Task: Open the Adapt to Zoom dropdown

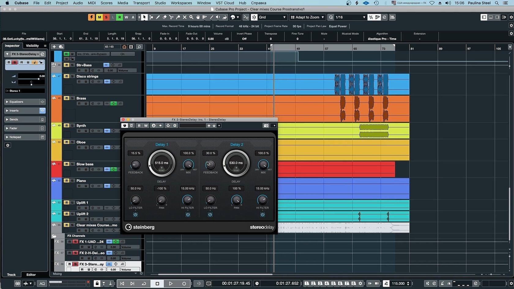Action: click(307, 17)
